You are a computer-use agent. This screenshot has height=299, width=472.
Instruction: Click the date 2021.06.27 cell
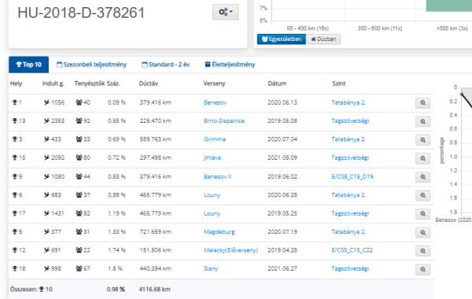tap(282, 268)
